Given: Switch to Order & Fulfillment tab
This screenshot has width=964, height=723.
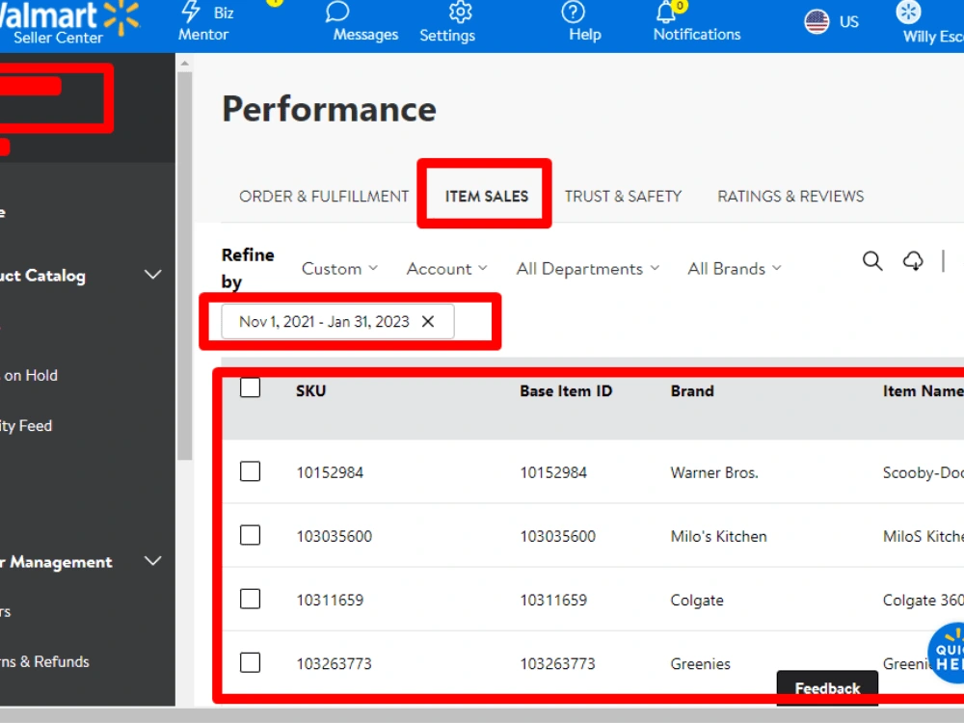Looking at the screenshot, I should click(324, 196).
